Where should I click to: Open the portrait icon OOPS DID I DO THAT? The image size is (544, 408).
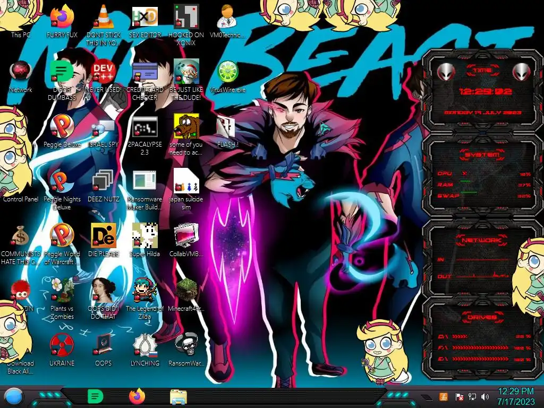104,299
